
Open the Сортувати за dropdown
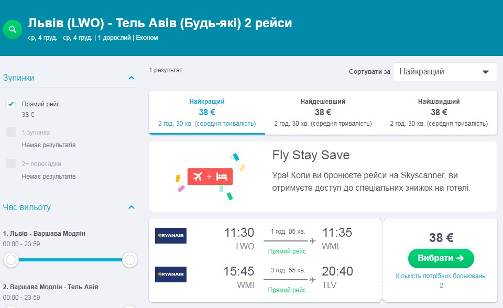click(x=444, y=72)
